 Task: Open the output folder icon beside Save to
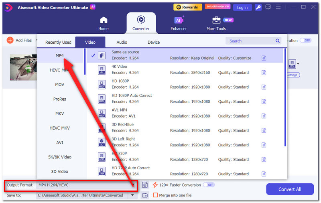click(145, 195)
